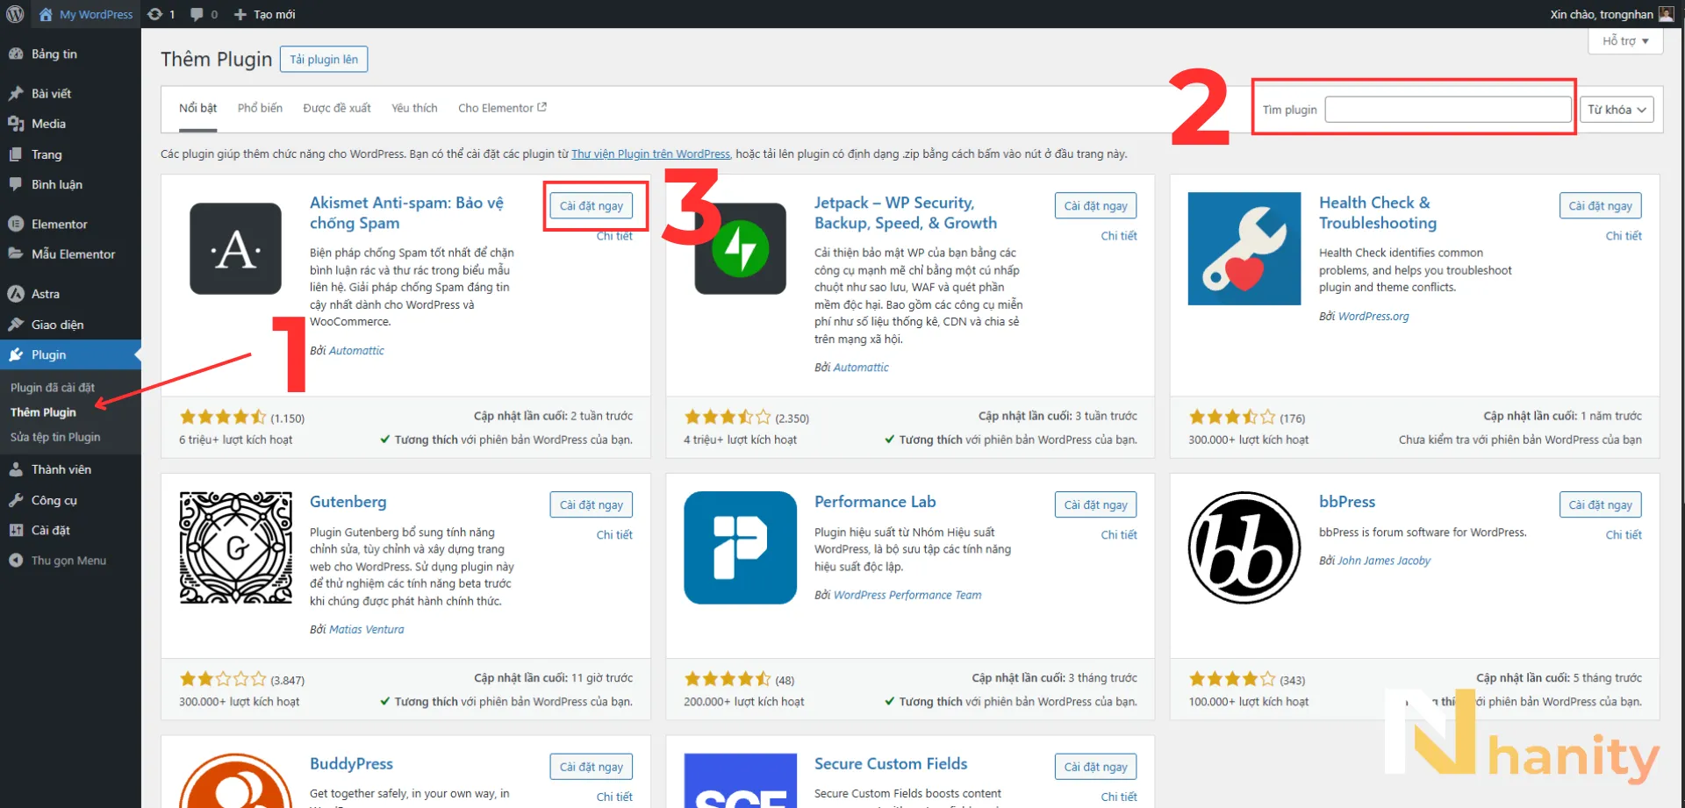
Task: Install Akismet Anti-spam with Cài đặt ngay
Action: pos(592,205)
